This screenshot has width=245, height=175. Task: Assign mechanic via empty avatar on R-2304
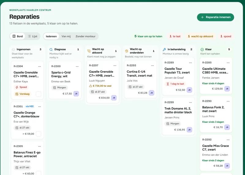(x=39, y=94)
